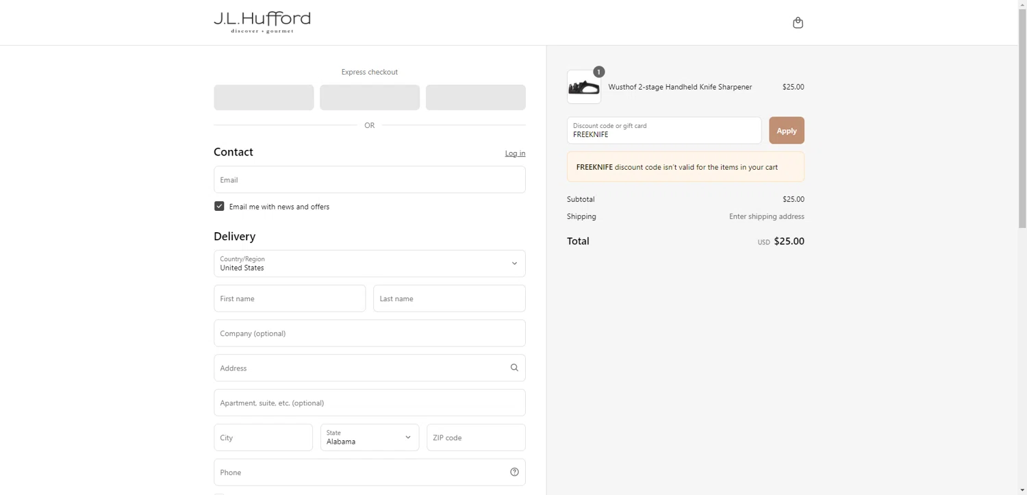
Task: Click the Wusthof 2-stage Handheld Knife Sharpener name
Action: (x=680, y=87)
